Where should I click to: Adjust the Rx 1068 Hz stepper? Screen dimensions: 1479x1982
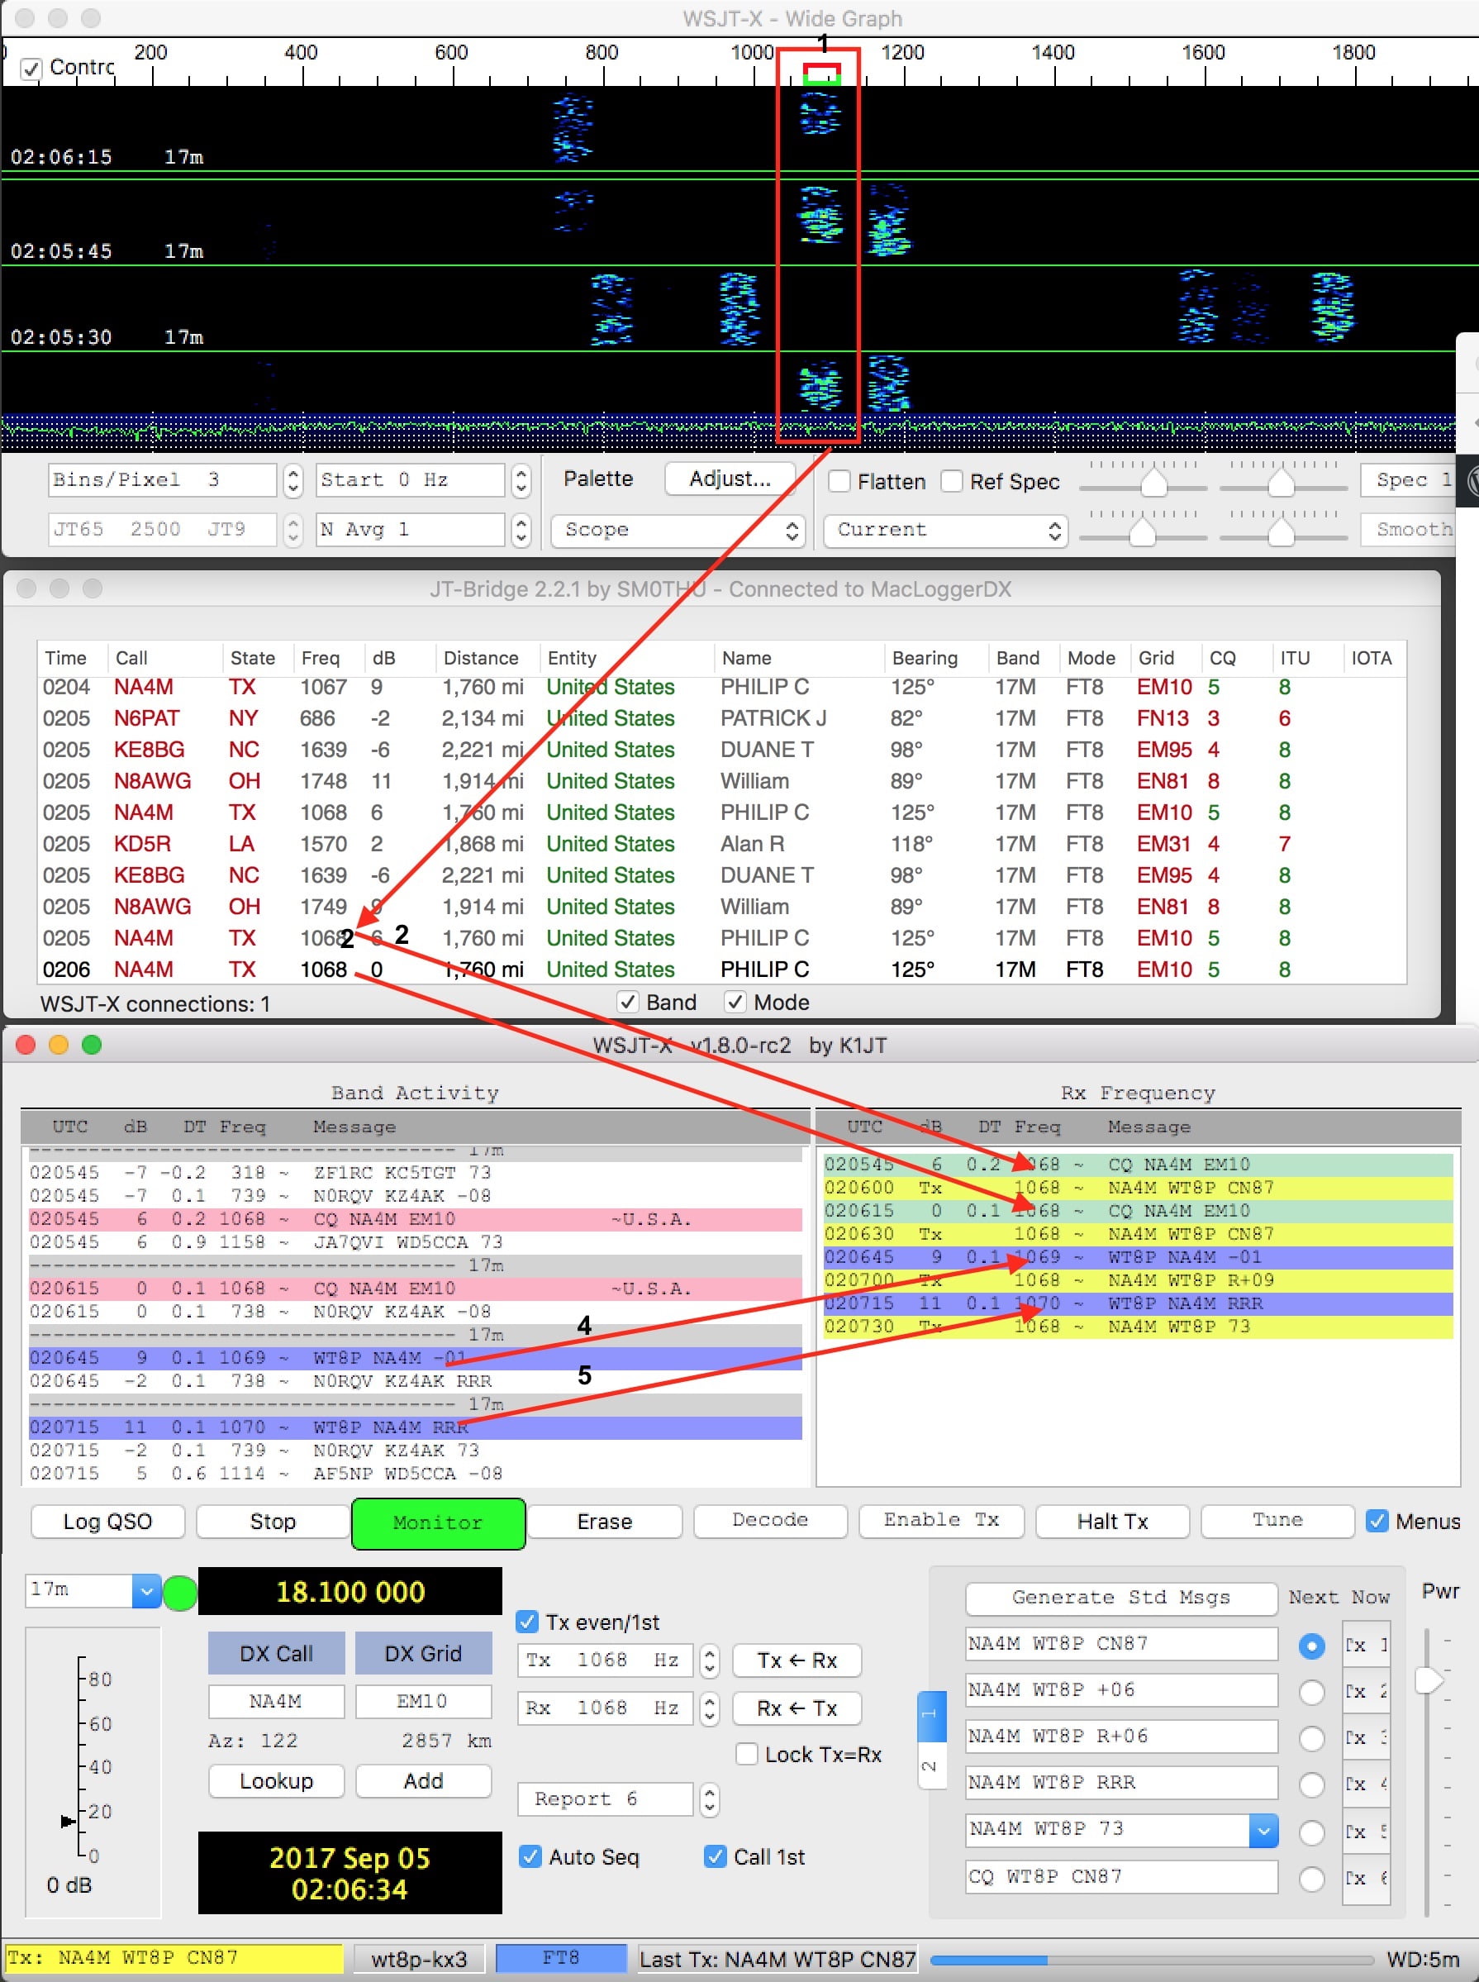click(x=709, y=1708)
